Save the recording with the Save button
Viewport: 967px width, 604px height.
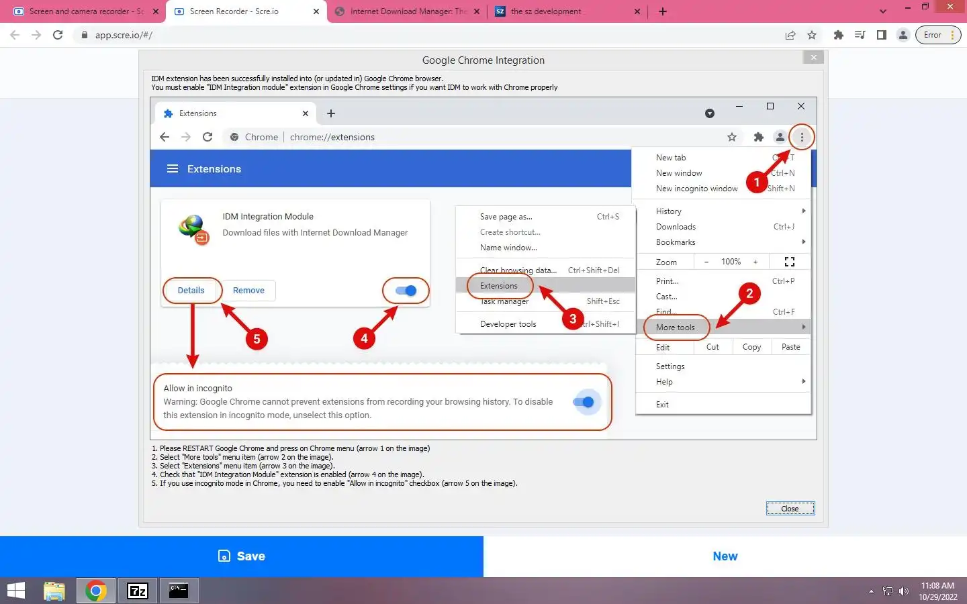pyautogui.click(x=242, y=556)
